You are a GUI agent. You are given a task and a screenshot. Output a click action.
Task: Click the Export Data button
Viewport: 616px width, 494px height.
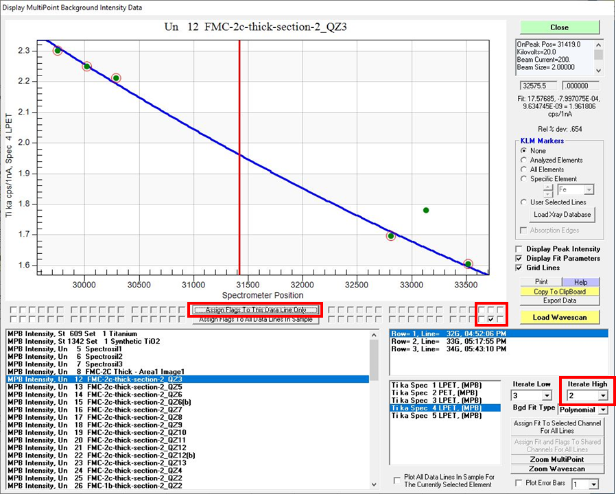click(559, 301)
